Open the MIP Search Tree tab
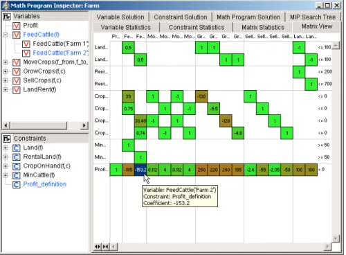This screenshot has height=255, width=346. [313, 17]
